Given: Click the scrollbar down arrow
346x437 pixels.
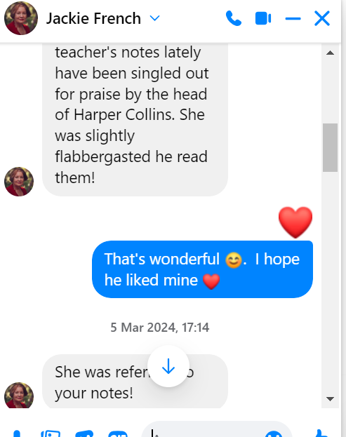Looking at the screenshot, I should pos(330,399).
